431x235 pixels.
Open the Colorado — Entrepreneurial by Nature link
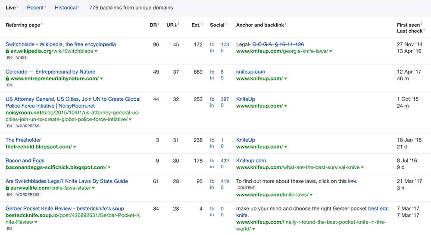[x=50, y=71]
